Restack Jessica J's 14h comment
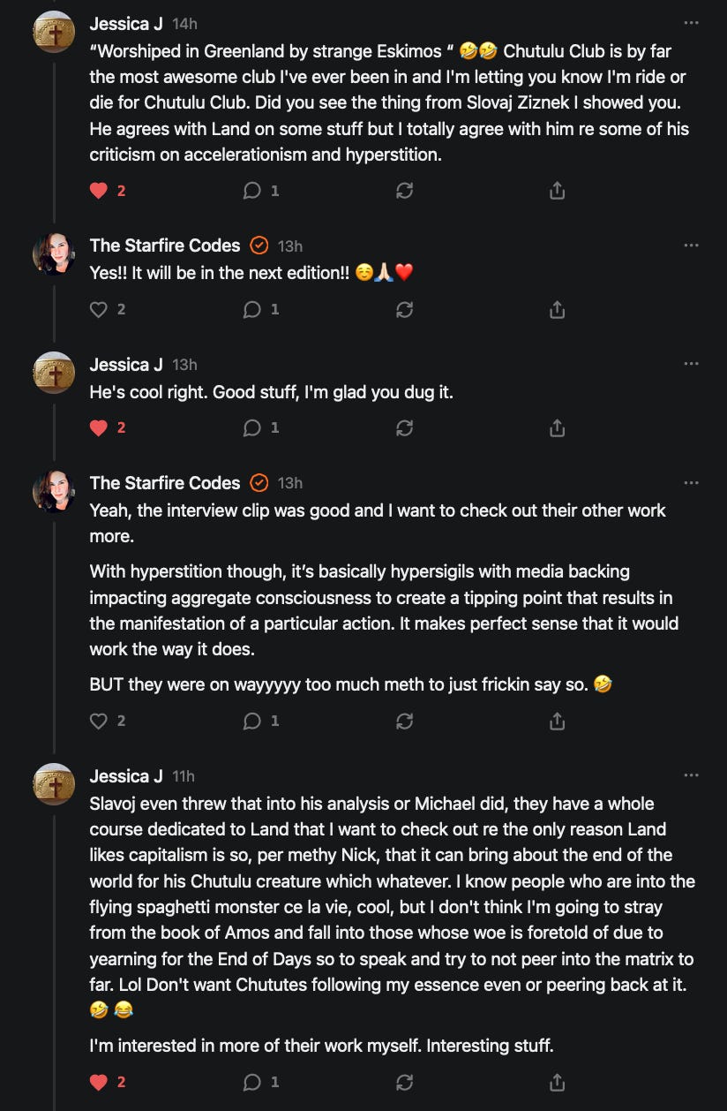 (x=404, y=191)
